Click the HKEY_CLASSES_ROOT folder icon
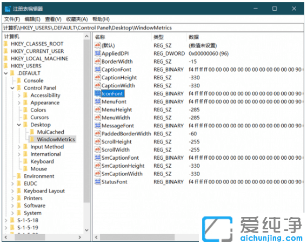Viewport: 307px width, 245px height. click(6, 44)
